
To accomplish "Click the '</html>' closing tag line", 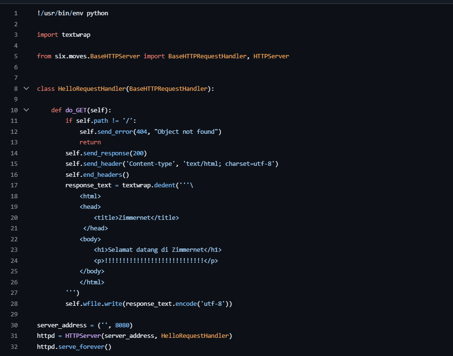I will click(92, 282).
